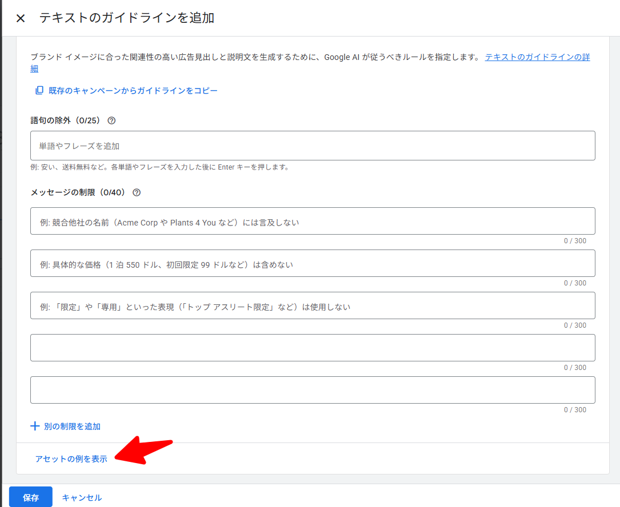Open help icon next to 語句の除外
620x507 pixels.
[111, 120]
